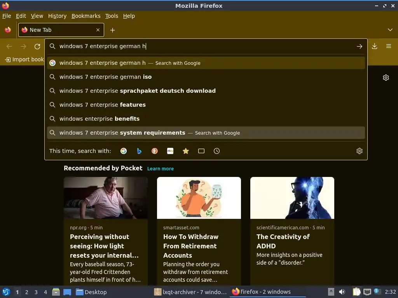
Task: Open 'The Creativity of ADHD' title
Action: 283,241
